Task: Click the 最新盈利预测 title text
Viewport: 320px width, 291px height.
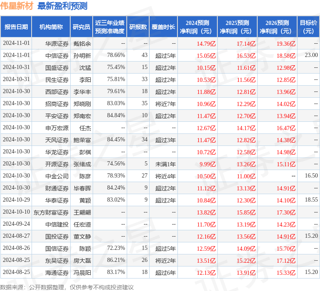Action: [x=62, y=6]
